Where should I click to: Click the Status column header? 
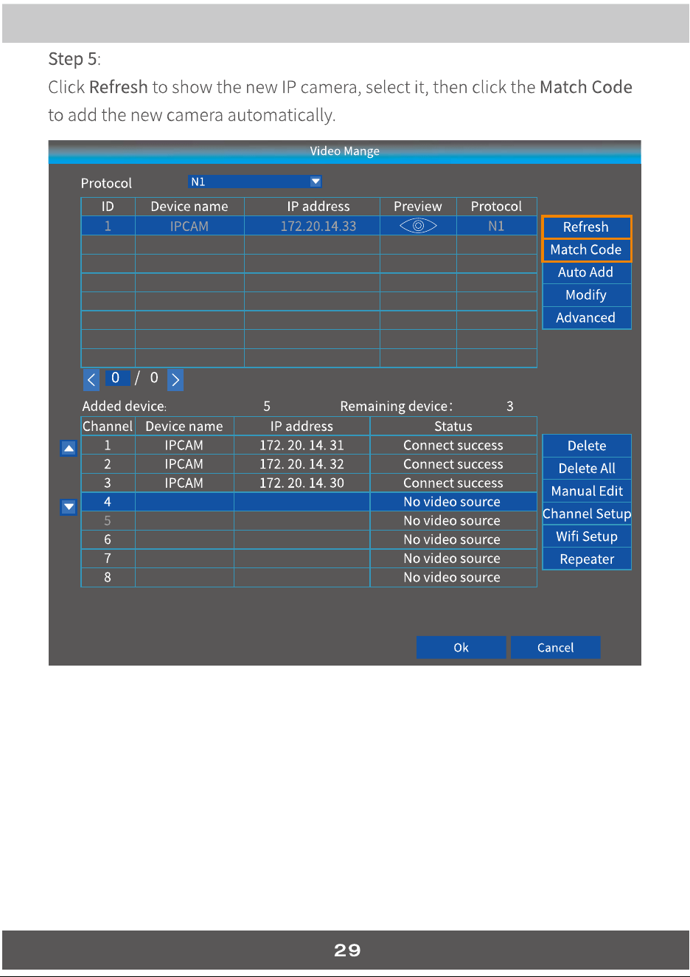[x=453, y=427]
